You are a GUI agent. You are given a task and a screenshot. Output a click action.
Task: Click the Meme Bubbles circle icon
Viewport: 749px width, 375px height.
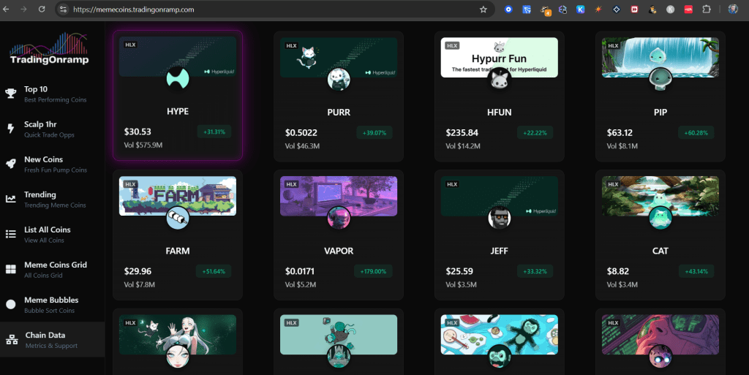[10, 304]
